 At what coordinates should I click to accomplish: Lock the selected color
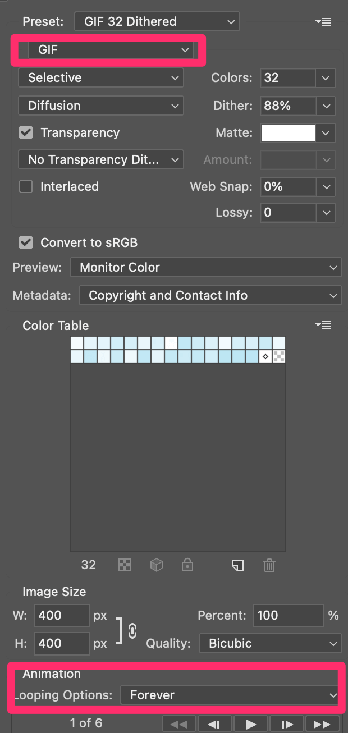pyautogui.click(x=187, y=565)
